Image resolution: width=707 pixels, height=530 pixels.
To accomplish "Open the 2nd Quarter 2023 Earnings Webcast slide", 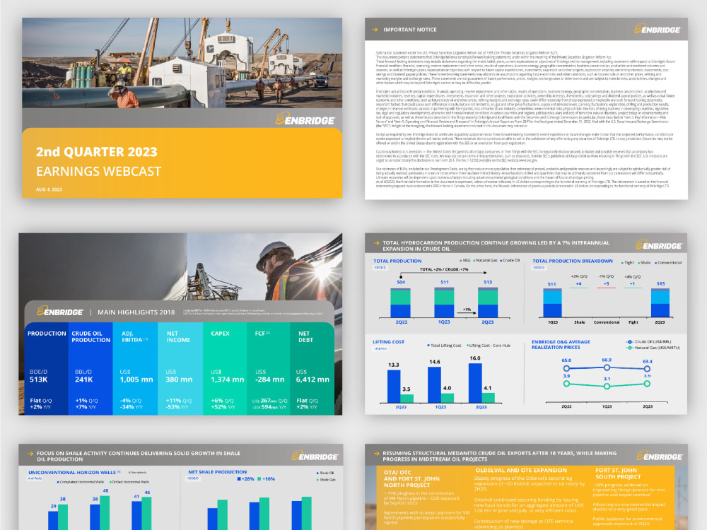I will click(182, 107).
